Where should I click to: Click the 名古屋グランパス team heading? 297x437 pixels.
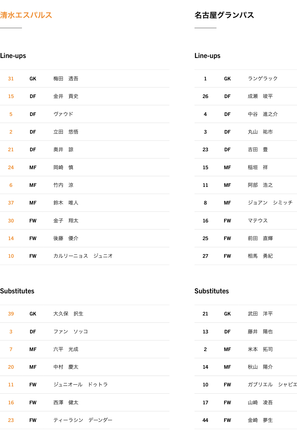click(224, 15)
